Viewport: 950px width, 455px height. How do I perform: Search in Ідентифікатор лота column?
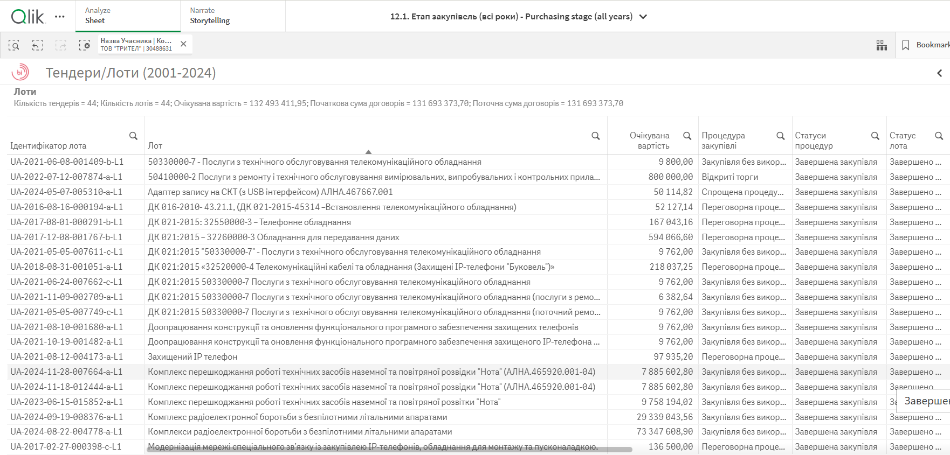133,136
